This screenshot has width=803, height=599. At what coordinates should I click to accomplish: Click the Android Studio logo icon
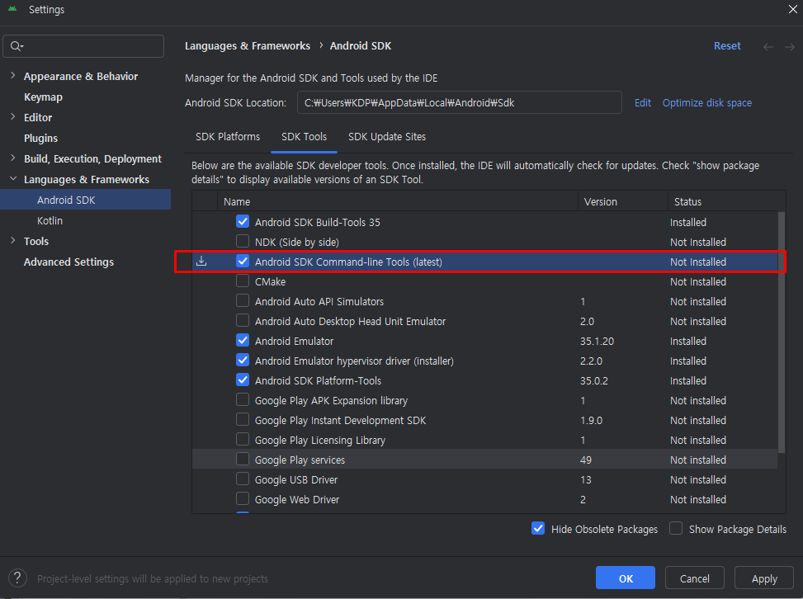tap(13, 9)
